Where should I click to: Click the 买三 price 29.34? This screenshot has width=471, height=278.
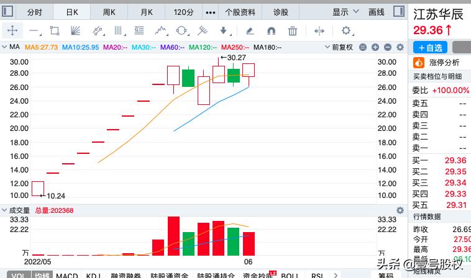point(455,182)
